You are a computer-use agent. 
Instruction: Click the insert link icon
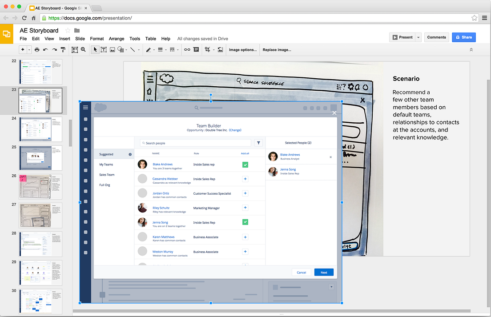(x=187, y=50)
